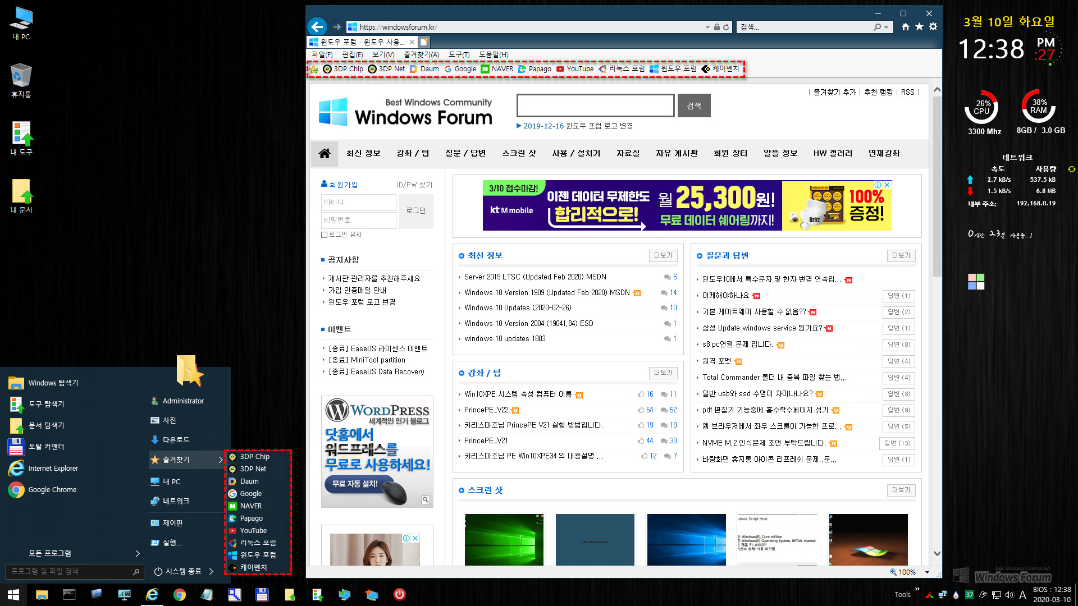Viewport: 1078px width, 606px height.
Task: Expand hidden tray icons chevron near Tools
Action: click(x=917, y=589)
